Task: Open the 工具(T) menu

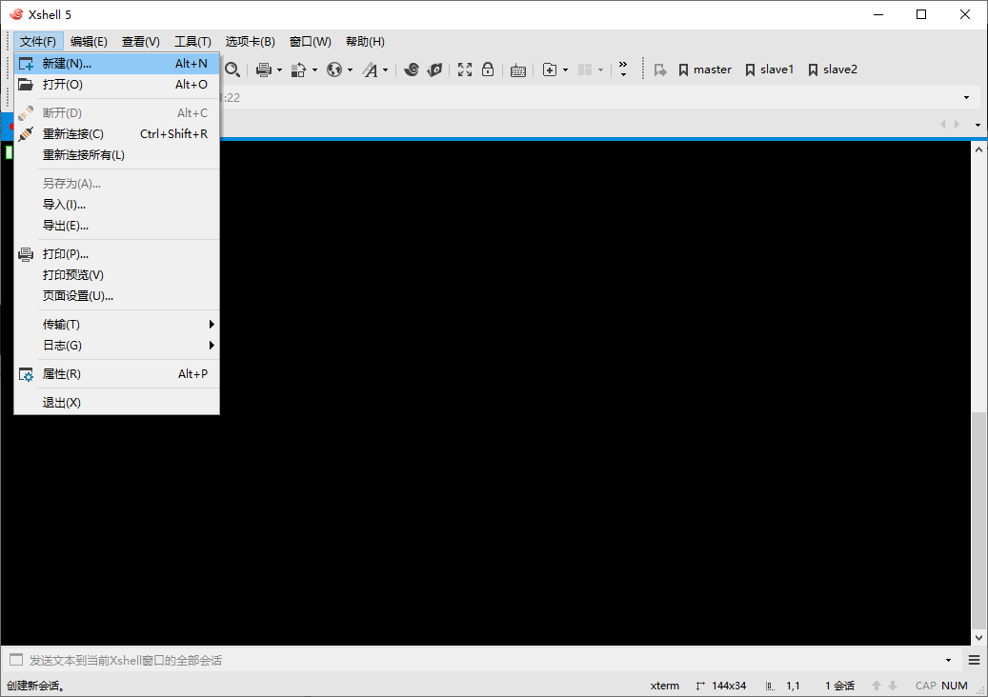Action: pos(192,41)
